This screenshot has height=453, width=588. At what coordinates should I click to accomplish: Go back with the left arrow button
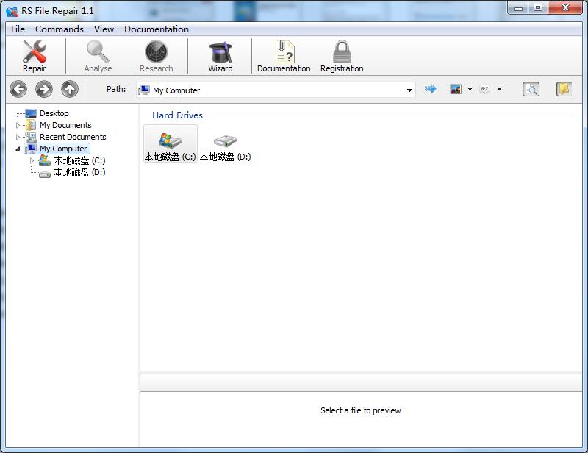(18, 89)
